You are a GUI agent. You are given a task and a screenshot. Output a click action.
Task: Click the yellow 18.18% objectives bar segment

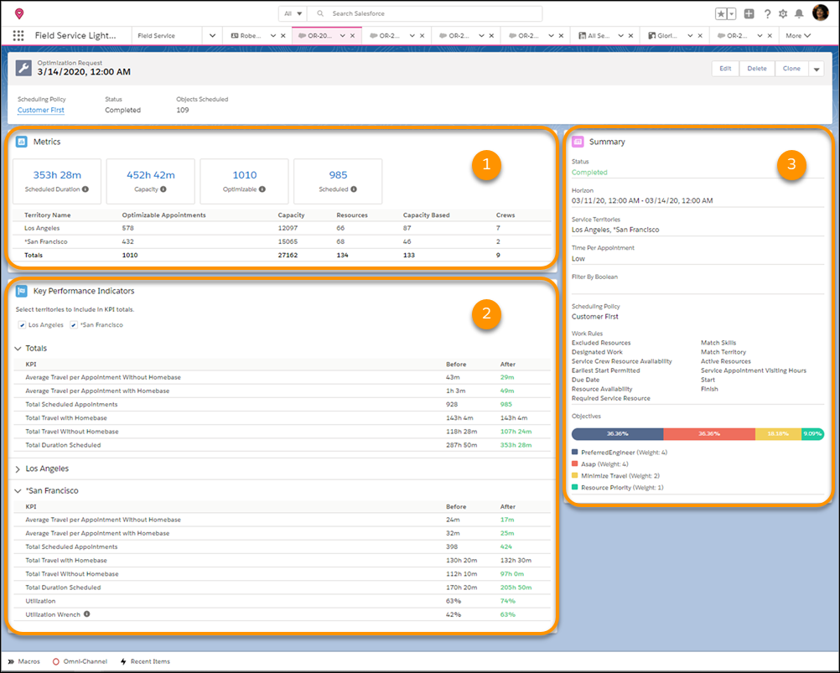point(778,433)
